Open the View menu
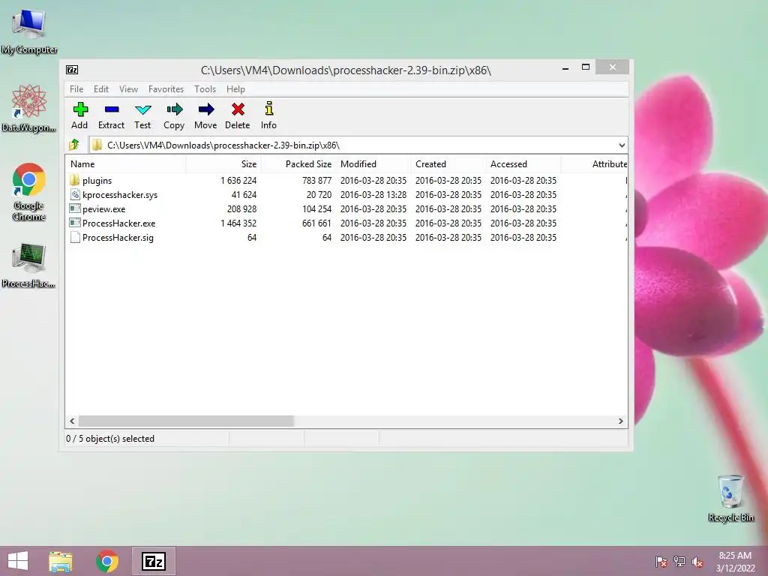The image size is (768, 576). 128,89
